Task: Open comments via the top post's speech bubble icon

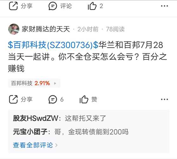Action: [x=53, y=6]
